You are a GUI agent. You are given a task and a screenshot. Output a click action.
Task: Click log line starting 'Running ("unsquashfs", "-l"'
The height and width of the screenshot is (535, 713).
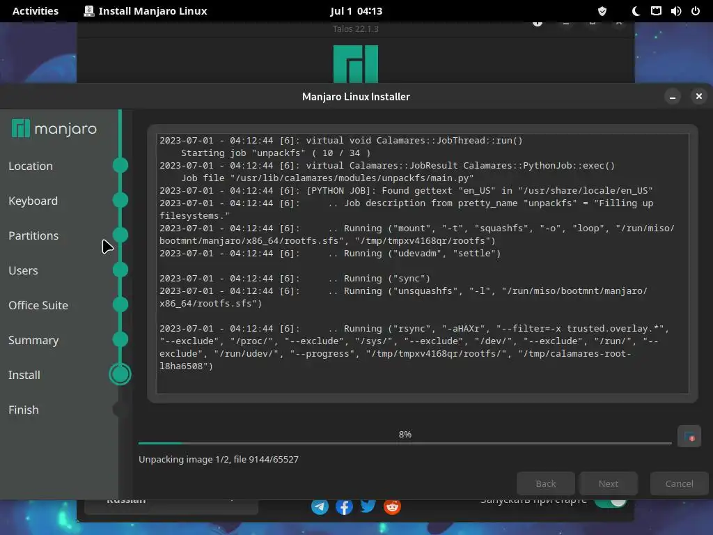pyautogui.click(x=403, y=297)
